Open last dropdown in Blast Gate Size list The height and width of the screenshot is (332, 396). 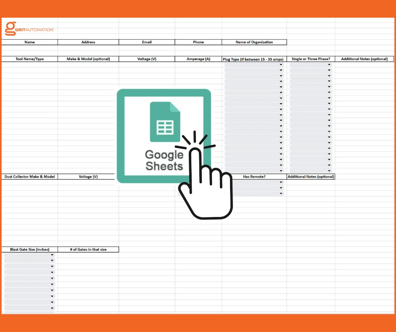52,308
